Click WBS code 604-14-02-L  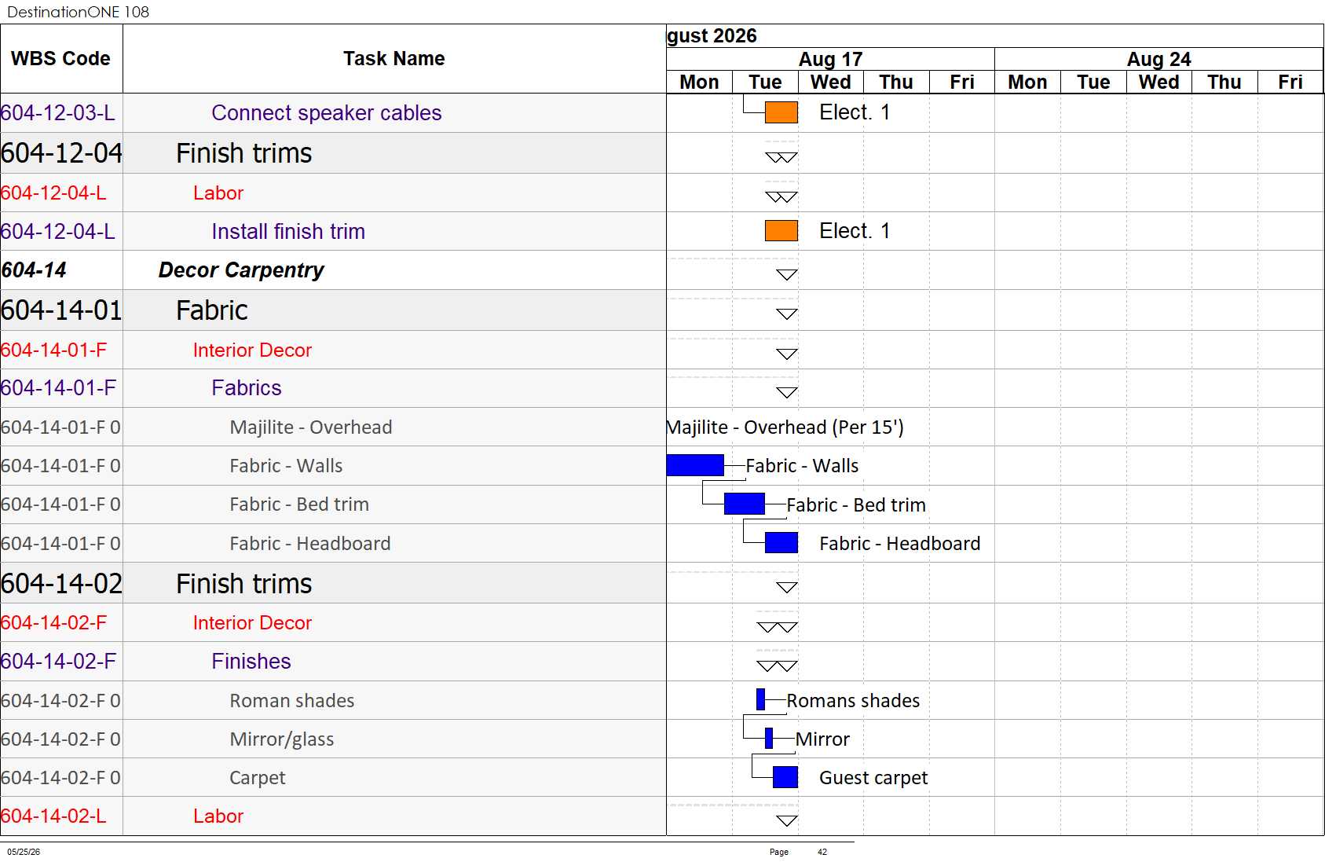[54, 816]
